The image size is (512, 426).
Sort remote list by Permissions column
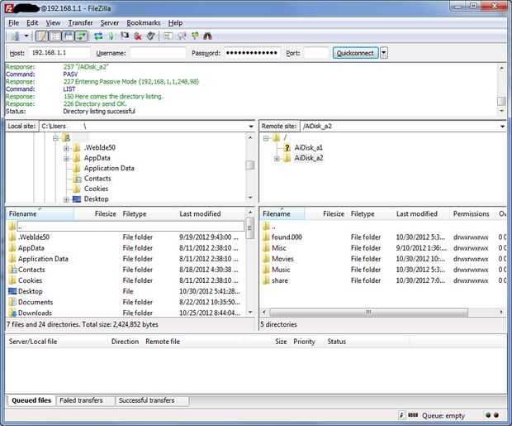pyautogui.click(x=471, y=213)
